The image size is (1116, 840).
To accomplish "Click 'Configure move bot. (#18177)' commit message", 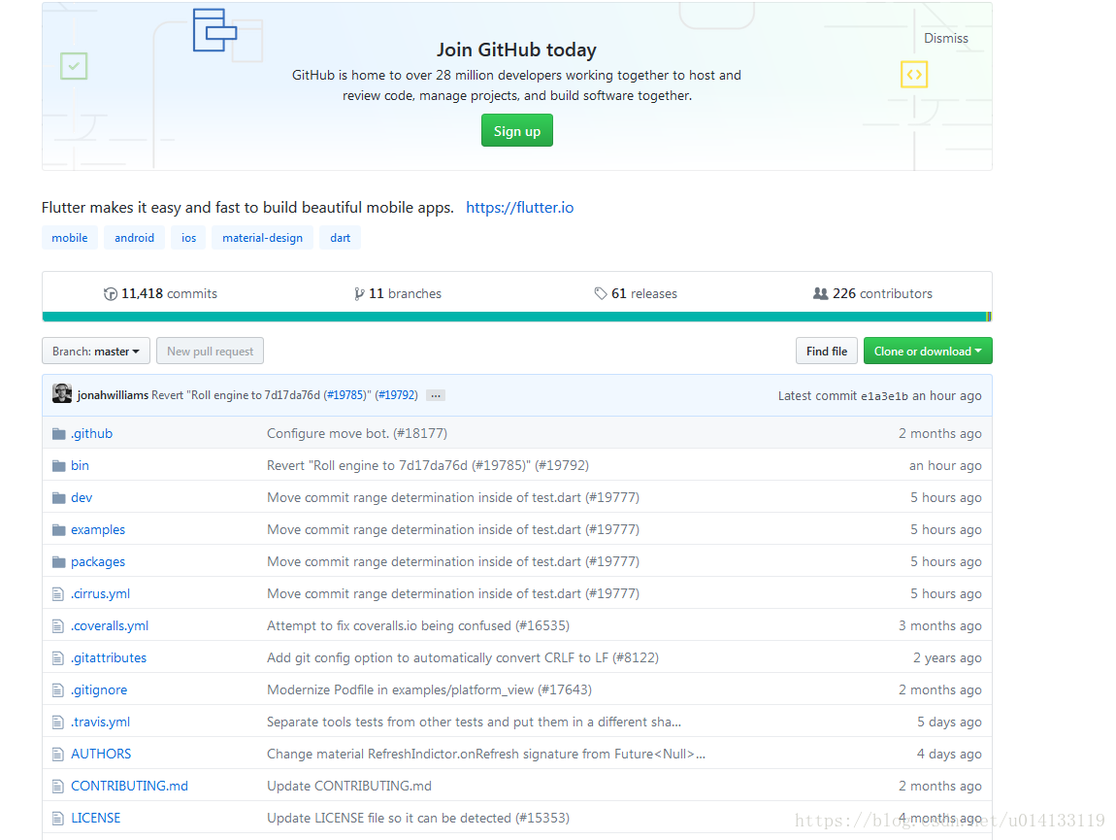I will coord(357,434).
